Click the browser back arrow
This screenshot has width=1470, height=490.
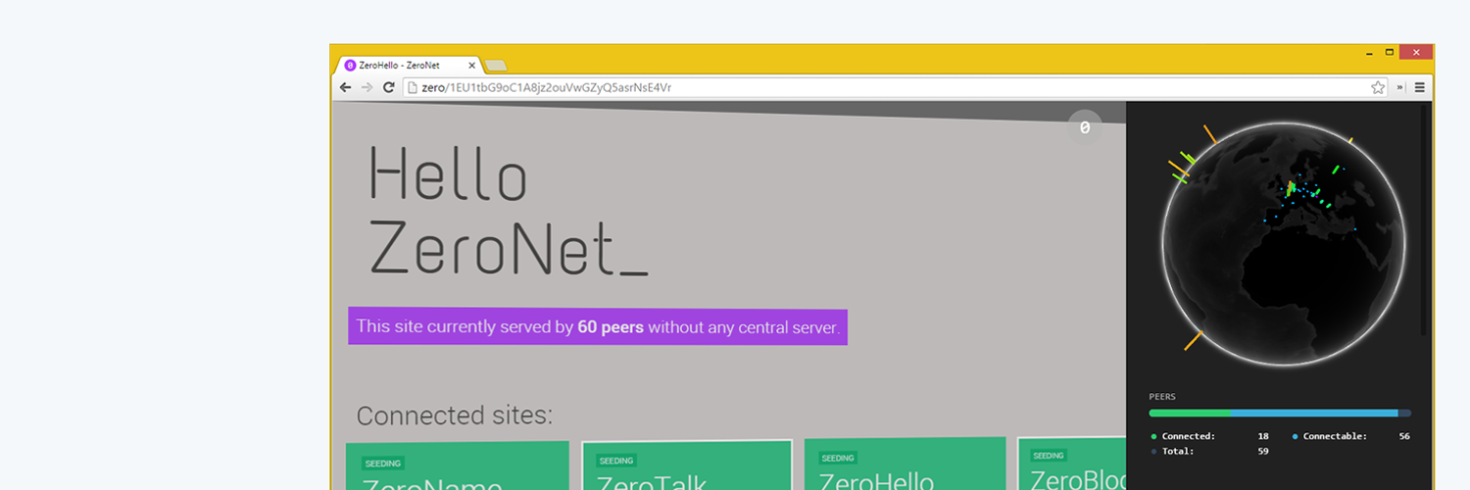[345, 87]
